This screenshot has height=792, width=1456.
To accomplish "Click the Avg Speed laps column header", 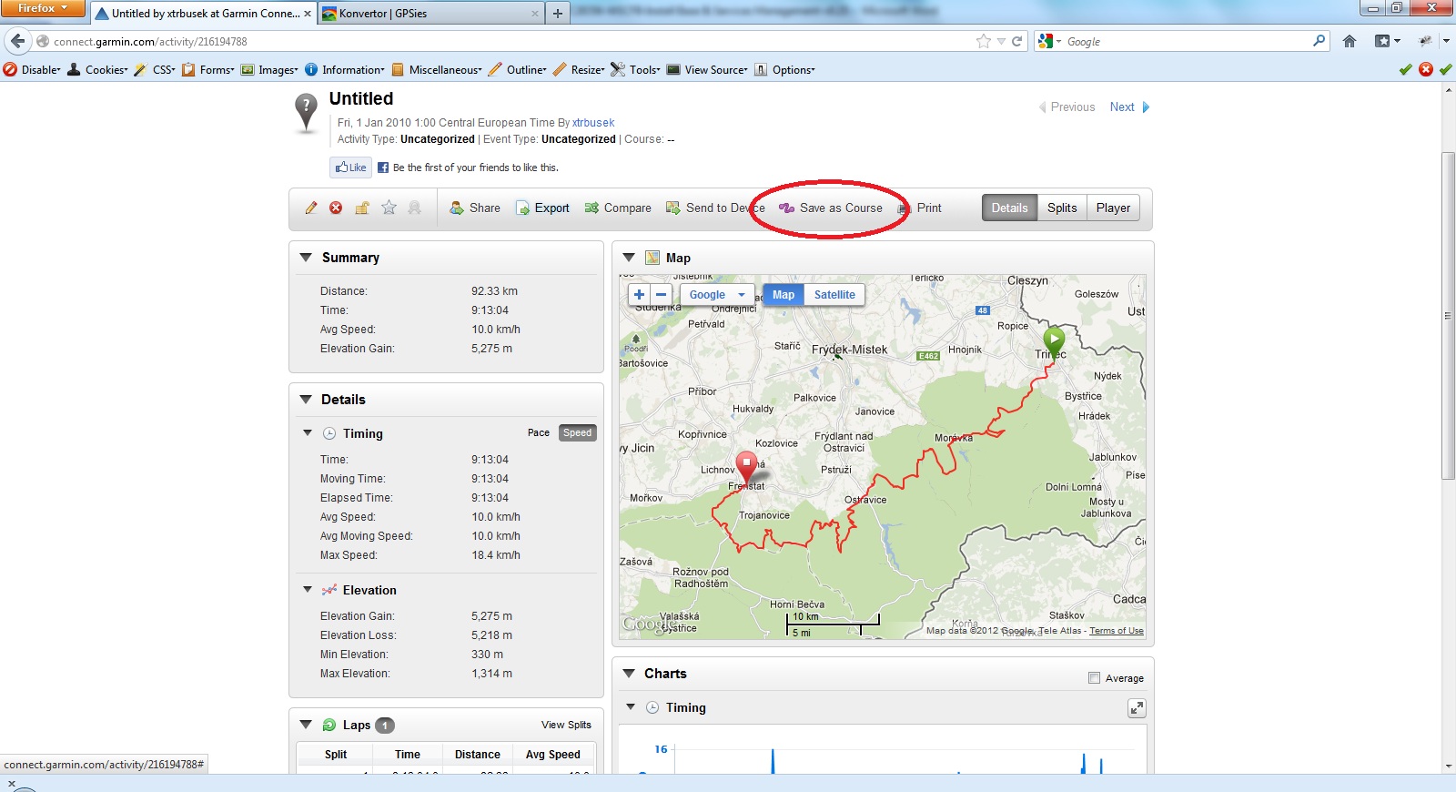I will 552,754.
